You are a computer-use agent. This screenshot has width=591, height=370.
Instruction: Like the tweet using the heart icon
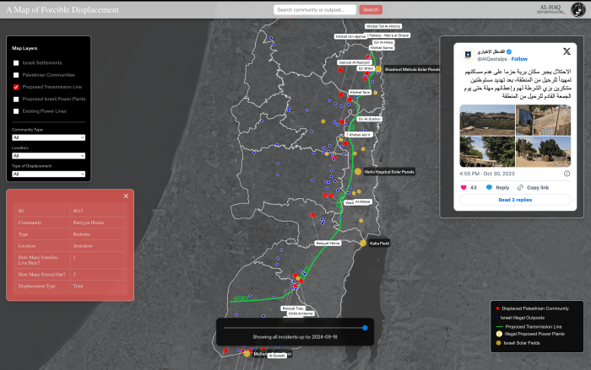click(463, 187)
